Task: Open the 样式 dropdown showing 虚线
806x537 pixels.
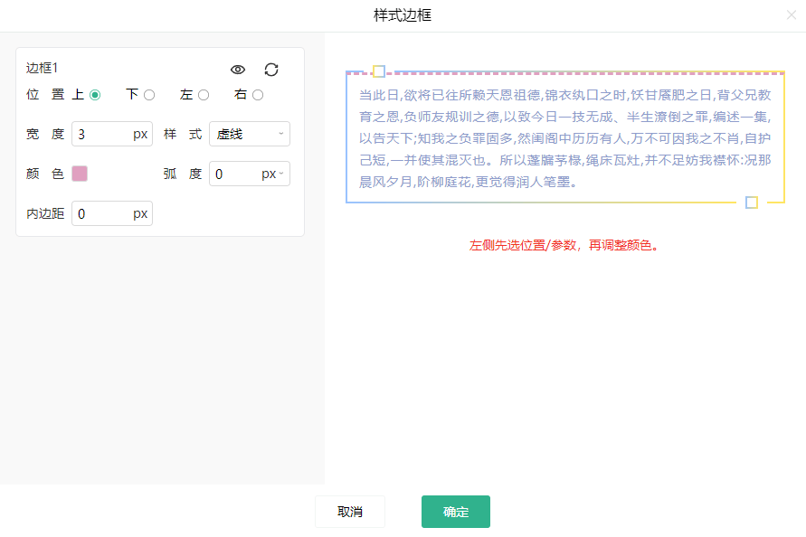Action: click(250, 134)
